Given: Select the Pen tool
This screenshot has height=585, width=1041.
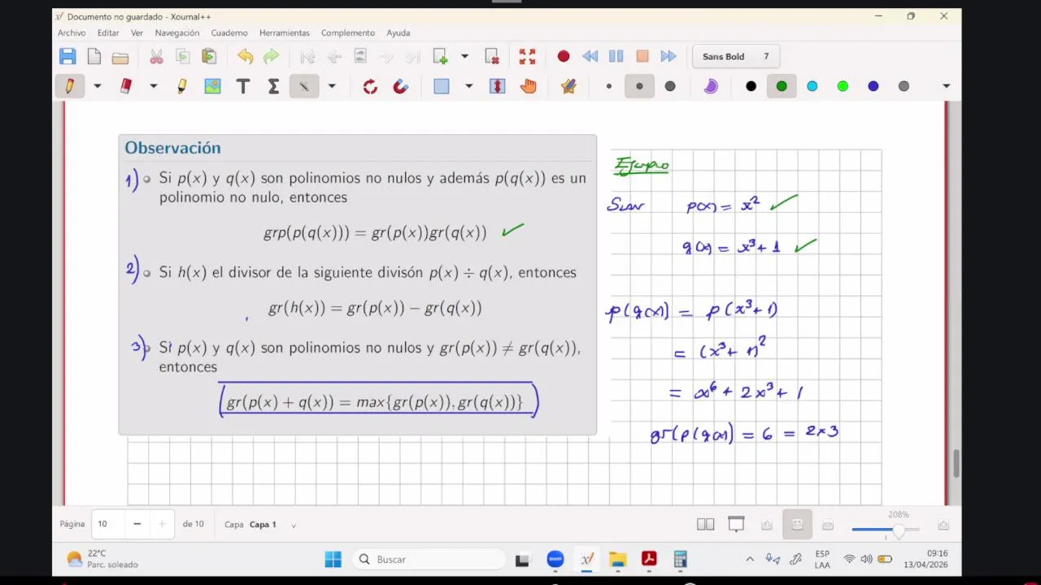Looking at the screenshot, I should (70, 86).
